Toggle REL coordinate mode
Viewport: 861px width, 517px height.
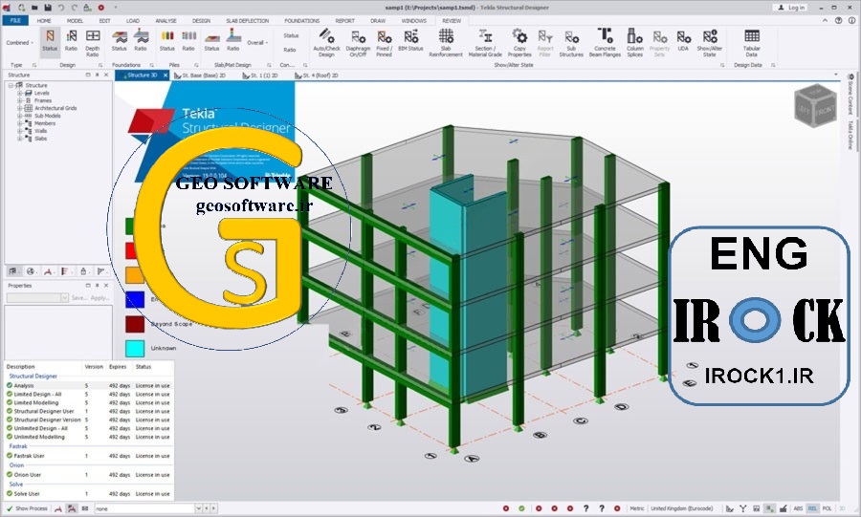tap(812, 508)
